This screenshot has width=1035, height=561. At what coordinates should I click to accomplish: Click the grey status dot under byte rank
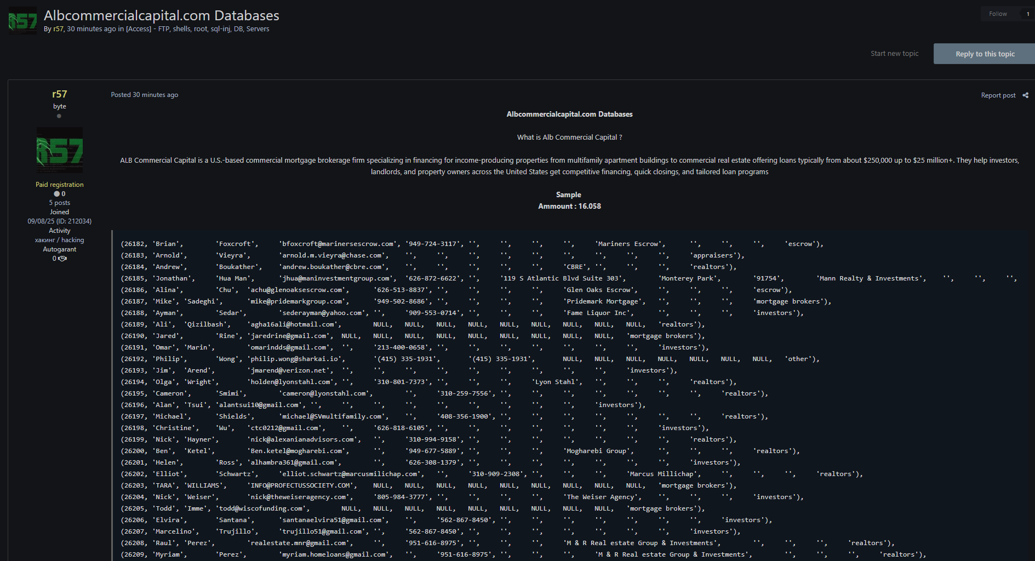click(59, 116)
